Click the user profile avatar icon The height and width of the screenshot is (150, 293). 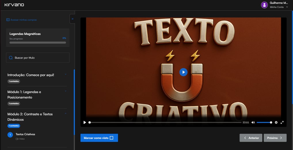tap(264, 5)
